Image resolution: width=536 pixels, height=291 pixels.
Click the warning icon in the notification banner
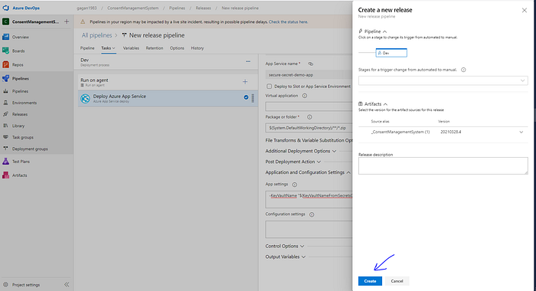pos(83,21)
